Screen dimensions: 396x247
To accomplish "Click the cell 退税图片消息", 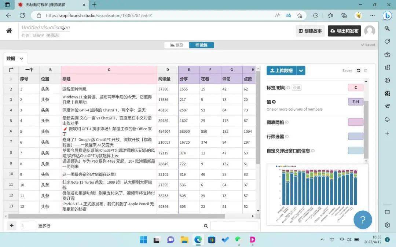I will [109, 89].
